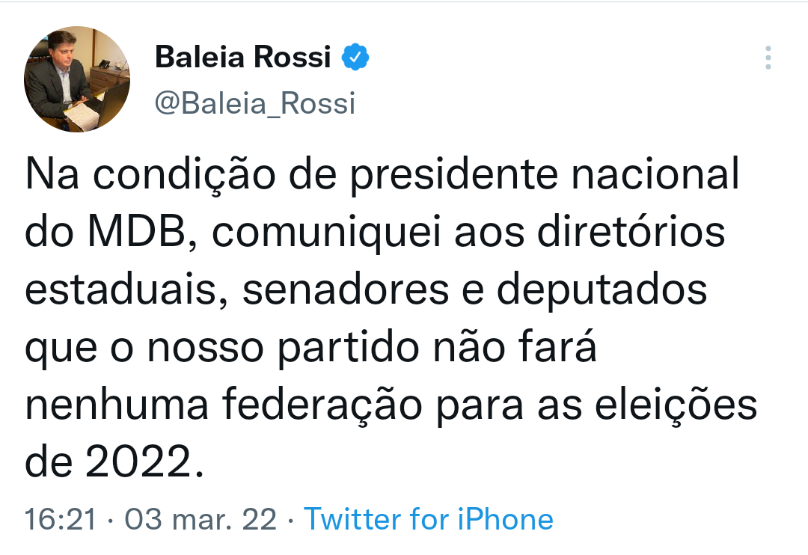Click the word partido in the tweet

[x=349, y=348]
